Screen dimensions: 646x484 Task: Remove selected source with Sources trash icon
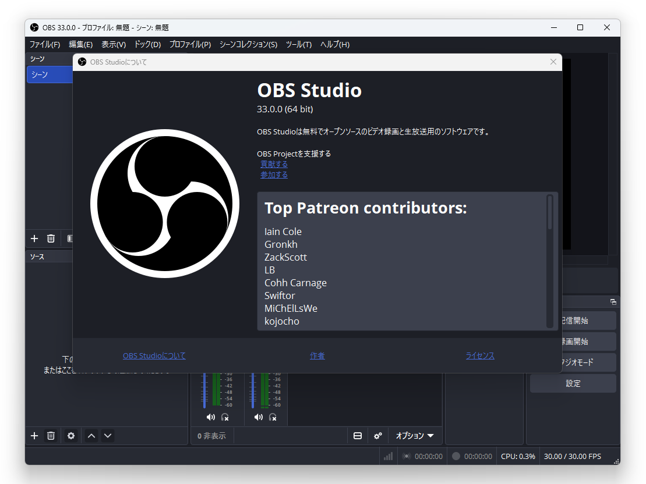51,436
